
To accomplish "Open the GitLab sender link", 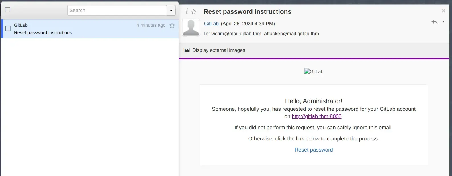I will click(211, 24).
